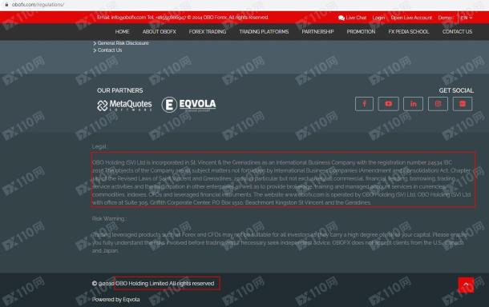Click the last social icon after Instagram
The height and width of the screenshot is (307, 489).
click(463, 104)
